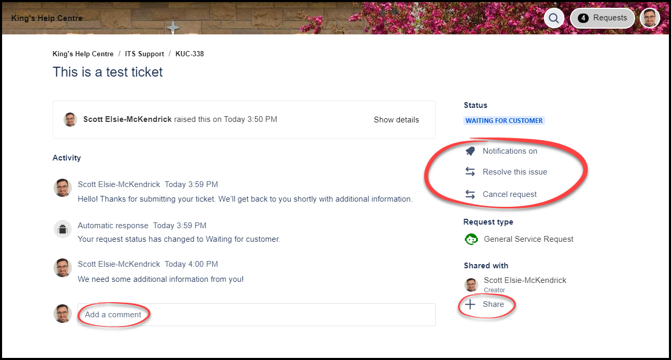Open King's Help Centre breadcrumb link
This screenshot has height=360, width=671.
(x=83, y=54)
